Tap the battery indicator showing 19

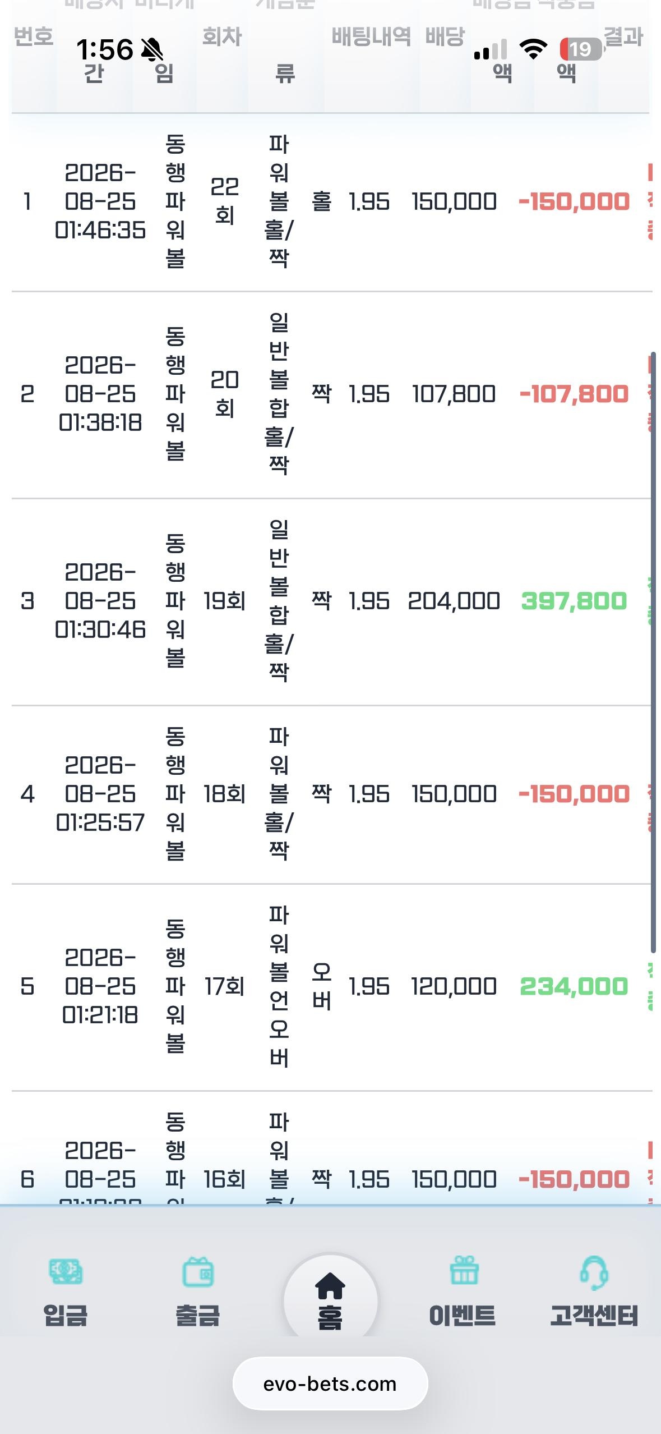coord(581,49)
